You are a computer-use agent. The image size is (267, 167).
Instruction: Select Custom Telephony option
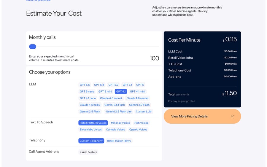point(91,141)
